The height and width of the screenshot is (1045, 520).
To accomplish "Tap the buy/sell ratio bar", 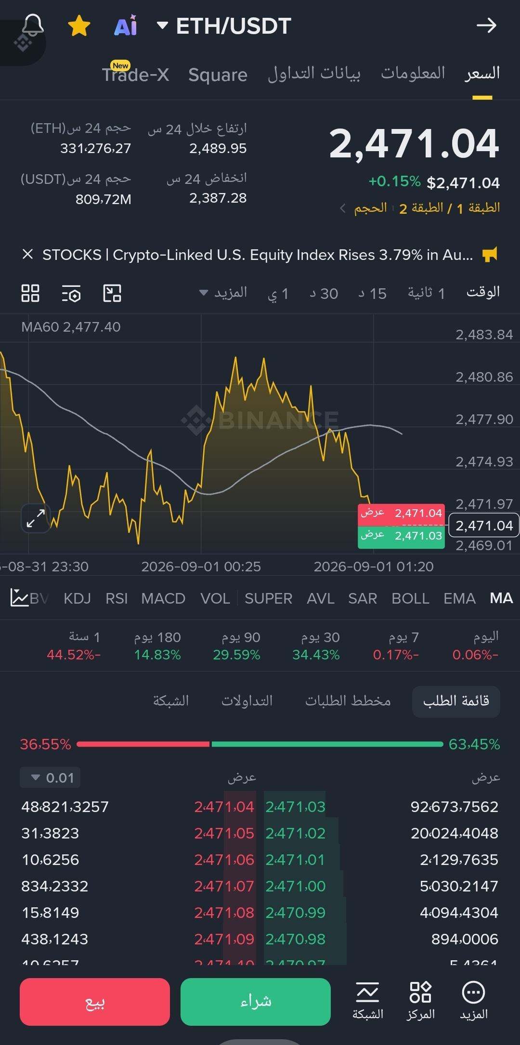I will (260, 744).
